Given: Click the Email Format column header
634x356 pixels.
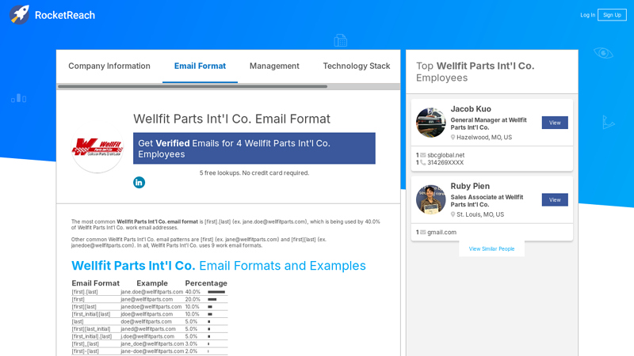Looking at the screenshot, I should [x=95, y=283].
